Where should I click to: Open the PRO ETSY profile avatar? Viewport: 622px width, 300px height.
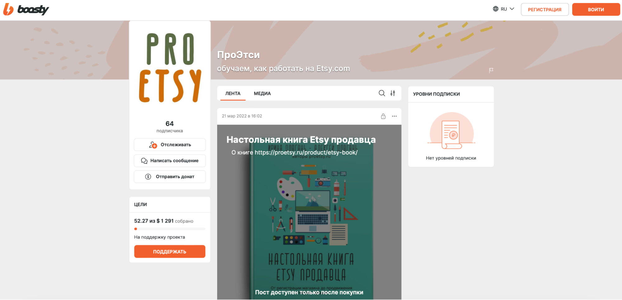(x=170, y=68)
